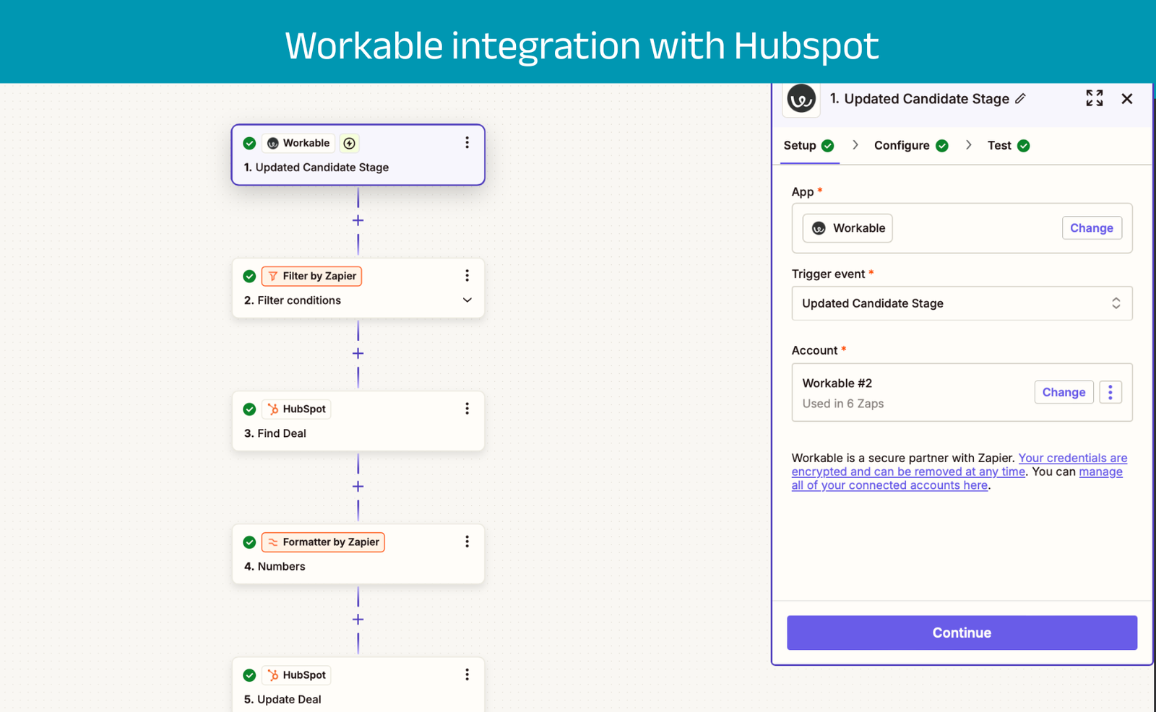Expand the Filter conditions chevron
The image size is (1156, 712).
pos(467,300)
